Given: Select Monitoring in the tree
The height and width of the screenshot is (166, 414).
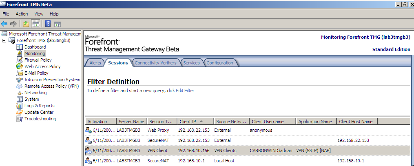Looking at the screenshot, I should pos(35,53).
